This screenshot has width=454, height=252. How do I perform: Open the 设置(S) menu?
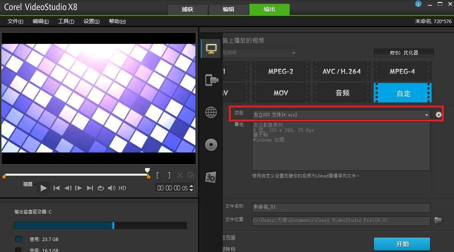(91, 21)
